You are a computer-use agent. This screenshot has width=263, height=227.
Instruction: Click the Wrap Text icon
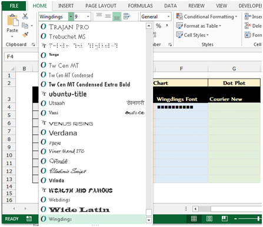pyautogui.click(x=127, y=16)
